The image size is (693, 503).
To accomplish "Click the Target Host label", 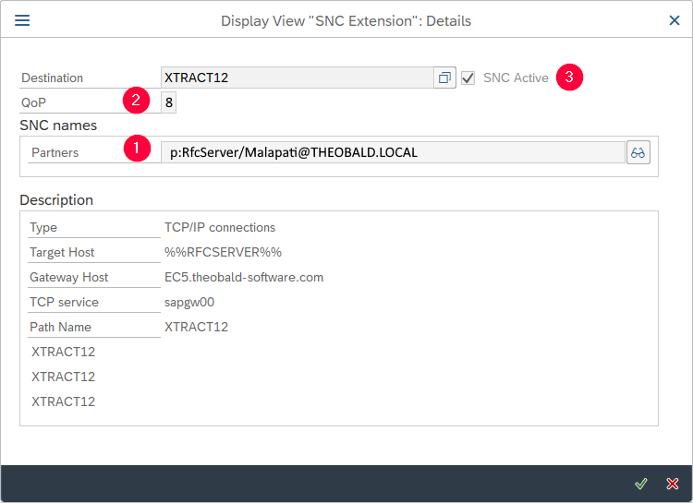I will click(62, 252).
